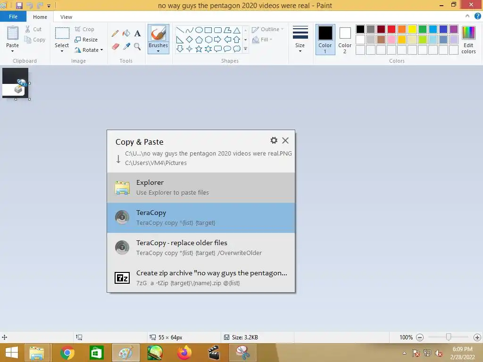
Task: Adjust the zoom slider handle
Action: tap(449, 337)
